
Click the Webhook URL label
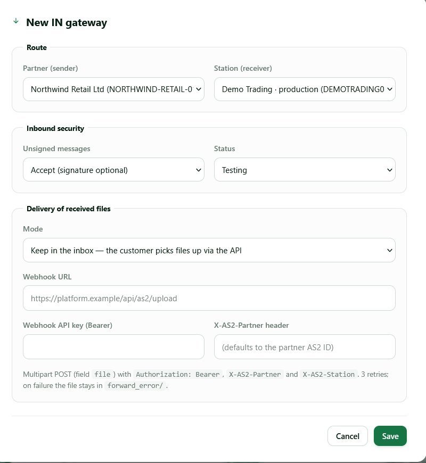click(47, 277)
